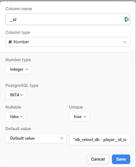Click the chevron arrow of Column type box
136x167 pixels.
[124, 42]
